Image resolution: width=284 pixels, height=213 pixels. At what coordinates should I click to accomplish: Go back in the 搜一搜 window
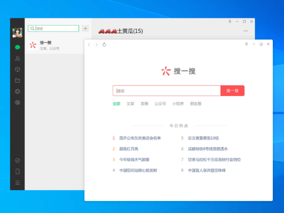[x=89, y=45]
